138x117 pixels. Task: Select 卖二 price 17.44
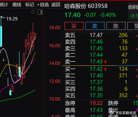pyautogui.click(x=96, y=55)
